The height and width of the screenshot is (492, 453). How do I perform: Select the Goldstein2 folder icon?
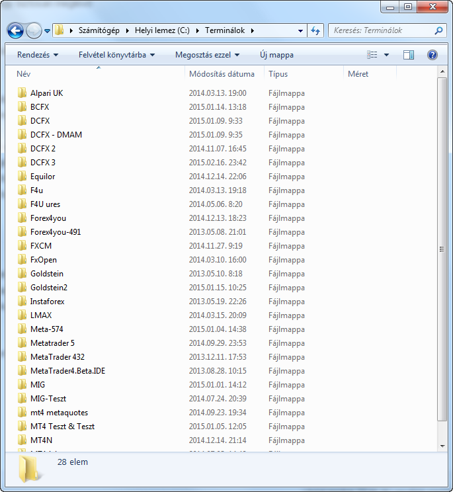[22, 288]
